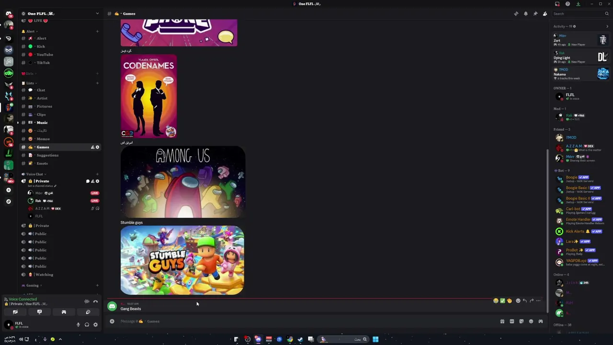More options dots on Gang Beasts message
The width and height of the screenshot is (613, 345).
[538, 301]
